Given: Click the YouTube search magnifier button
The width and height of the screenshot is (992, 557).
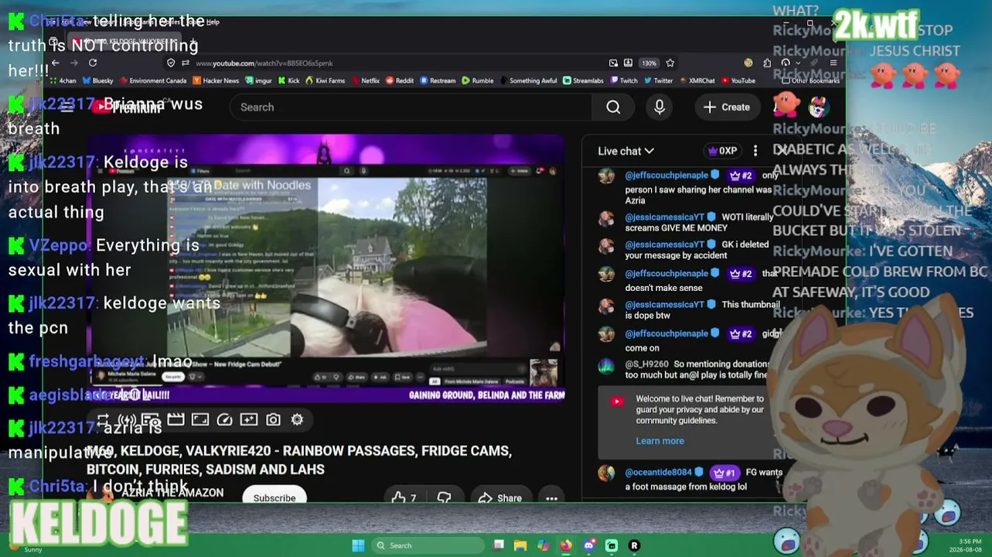Looking at the screenshot, I should click(x=613, y=107).
